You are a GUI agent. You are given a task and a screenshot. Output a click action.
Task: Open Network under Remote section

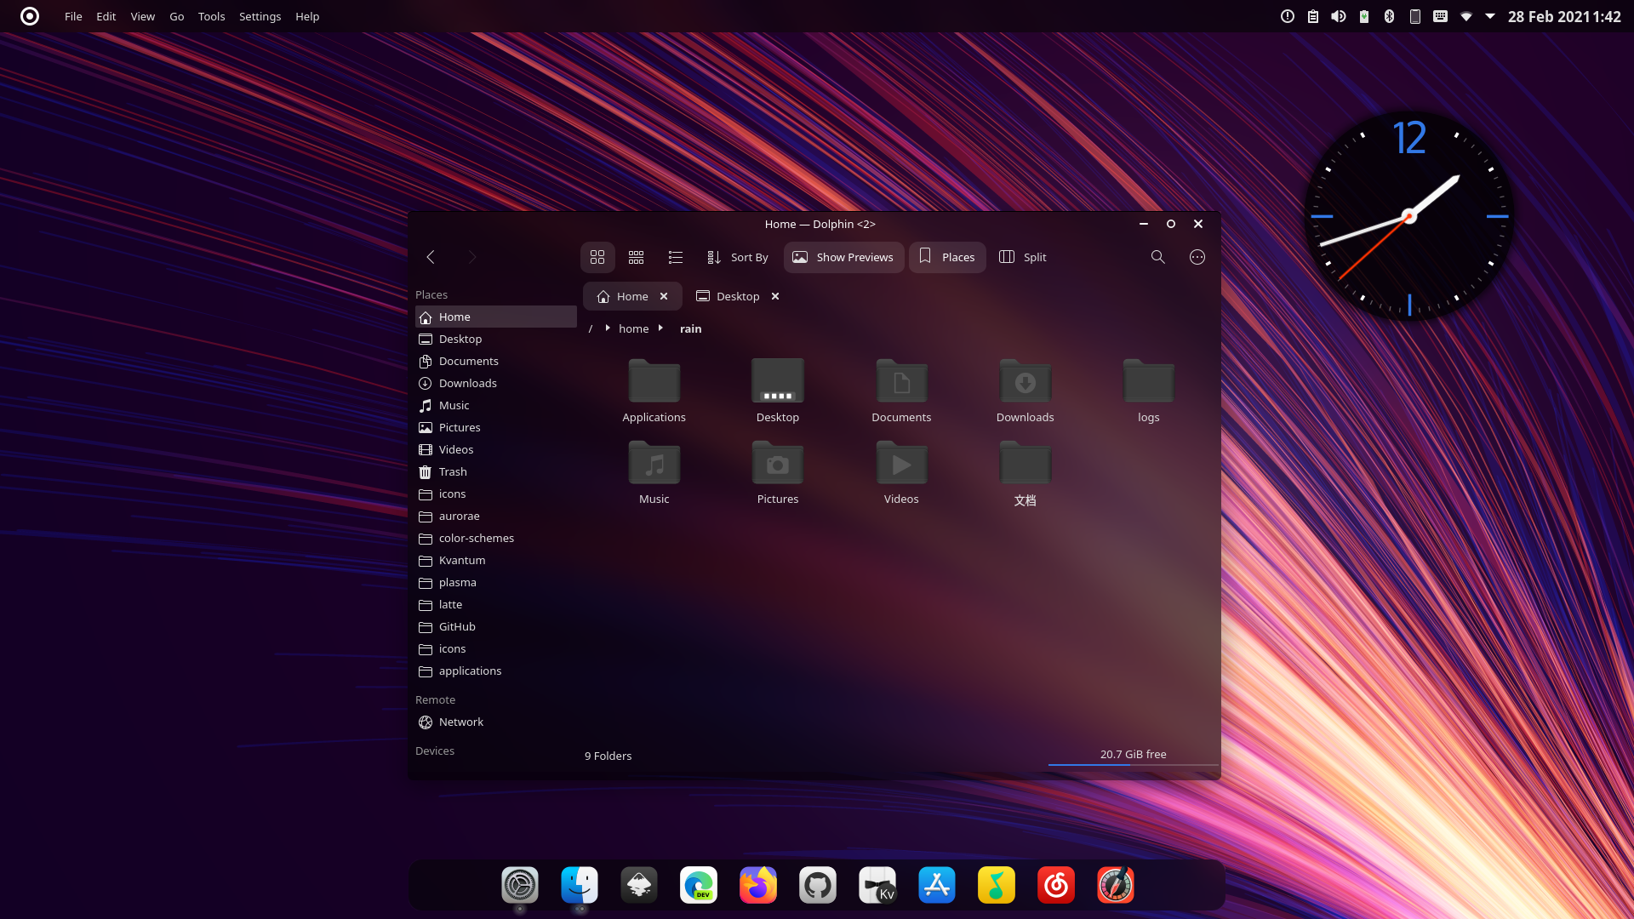(460, 722)
